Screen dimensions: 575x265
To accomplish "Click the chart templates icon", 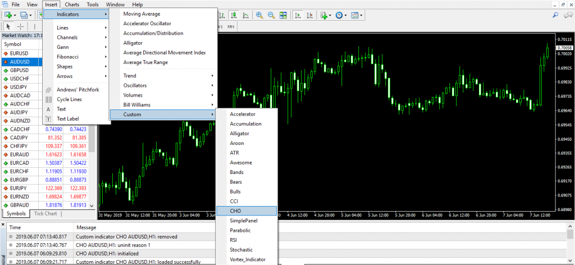I will [x=355, y=15].
